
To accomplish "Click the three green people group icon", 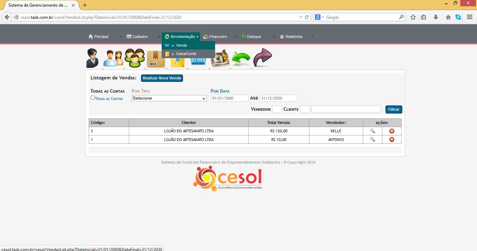I will point(135,58).
